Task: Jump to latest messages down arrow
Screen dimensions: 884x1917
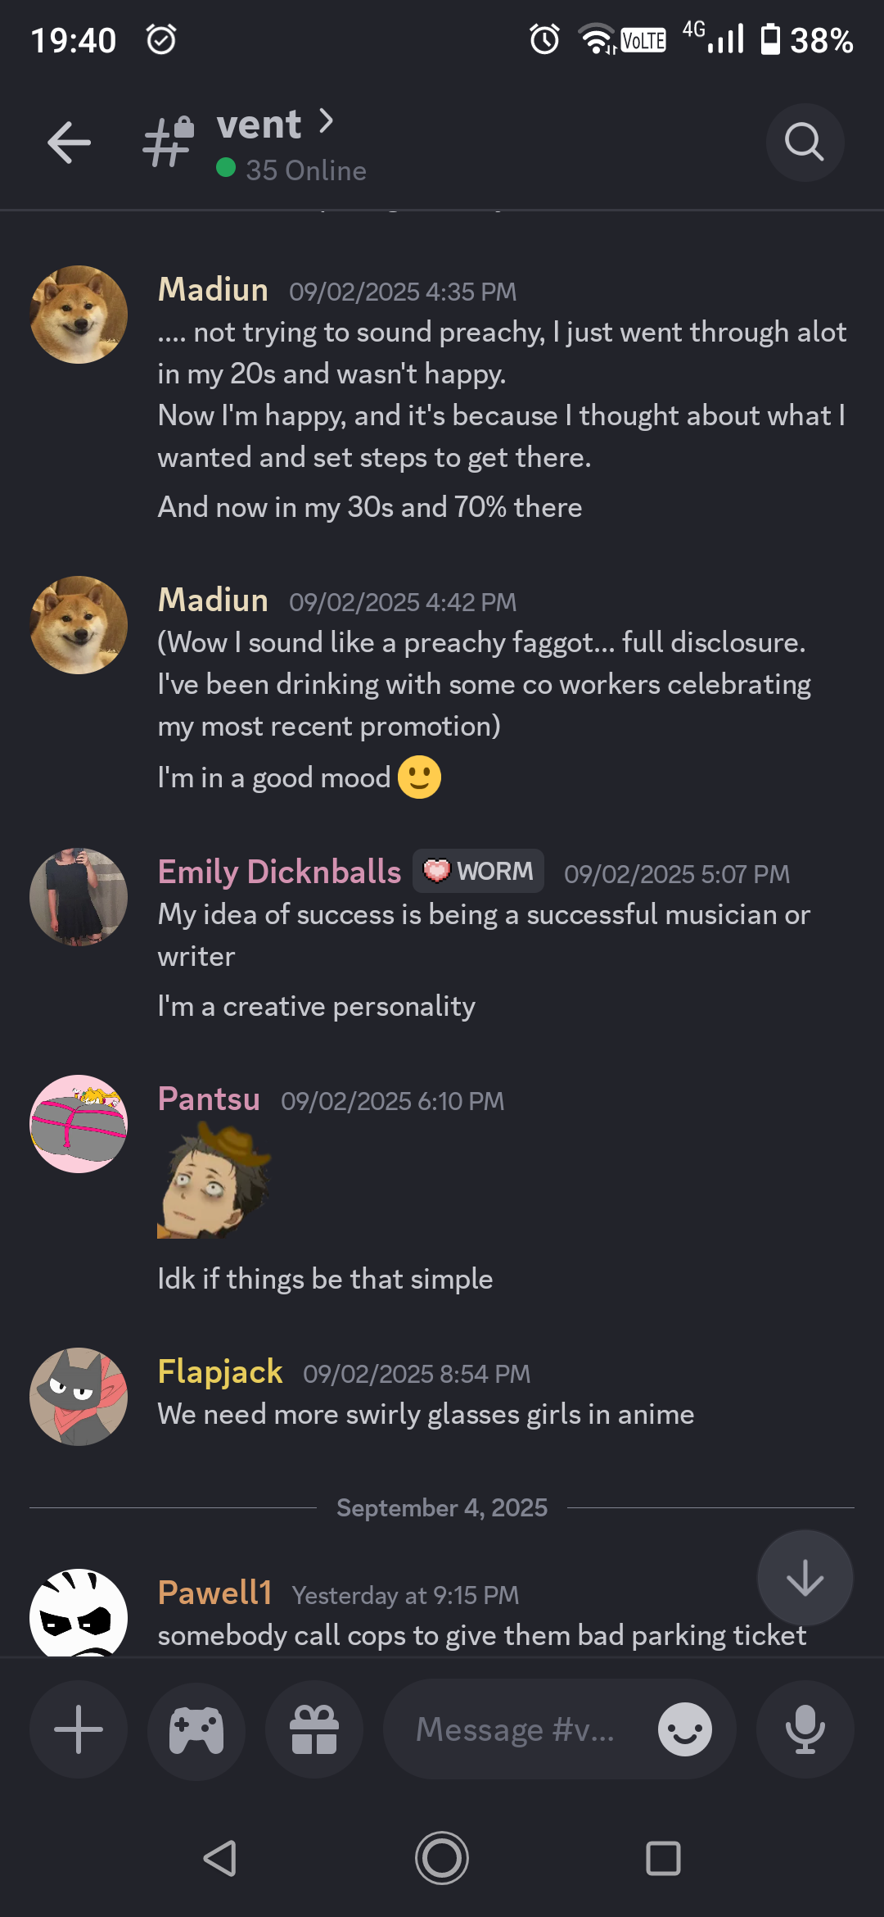Action: point(805,1578)
